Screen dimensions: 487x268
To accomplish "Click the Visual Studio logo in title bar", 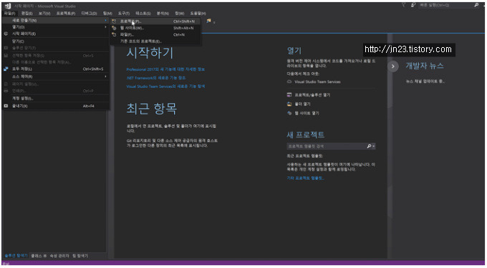I will tap(8, 6).
